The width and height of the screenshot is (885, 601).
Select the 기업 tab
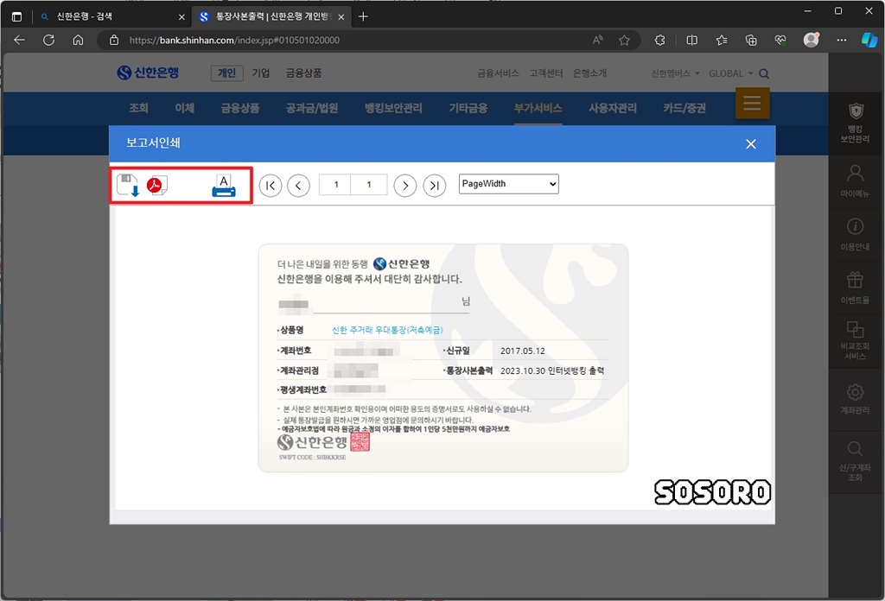pos(261,73)
